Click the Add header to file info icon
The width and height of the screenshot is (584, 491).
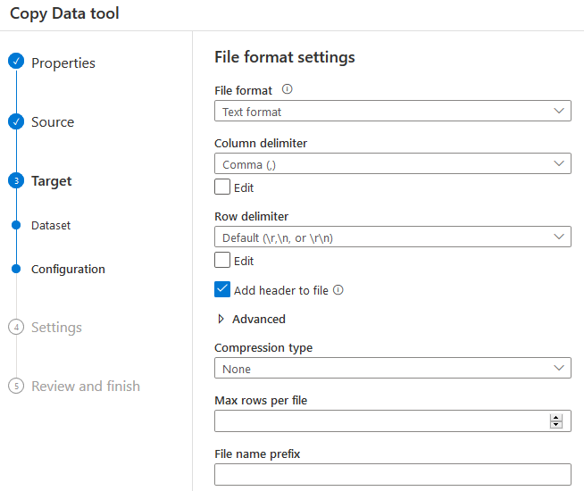(338, 290)
